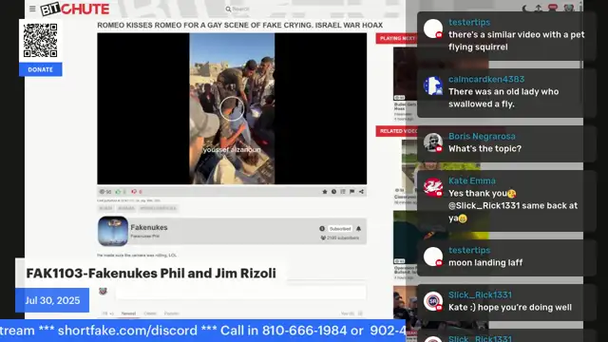This screenshot has height=342, width=608.
Task: Share the video with share icon
Action: (x=361, y=192)
